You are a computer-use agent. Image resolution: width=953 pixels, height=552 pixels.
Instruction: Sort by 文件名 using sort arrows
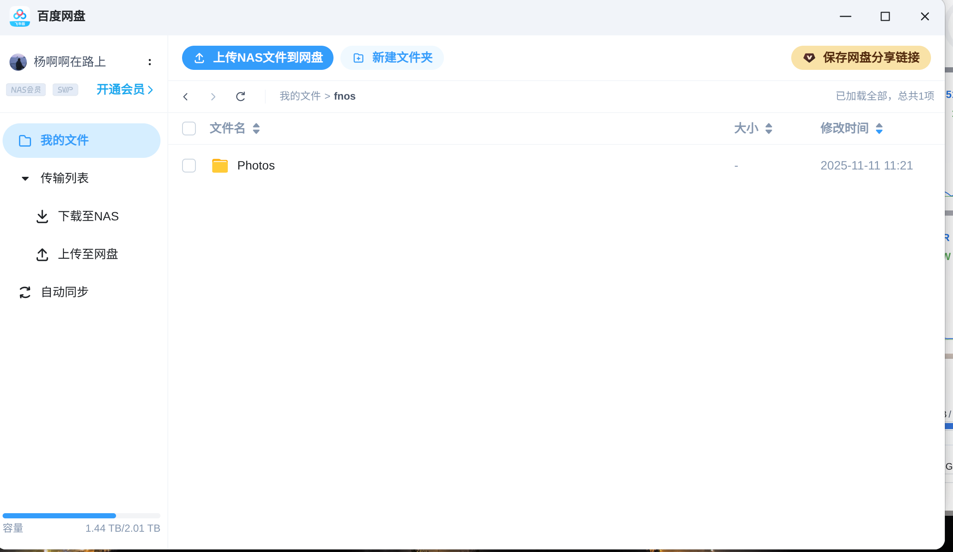click(x=256, y=129)
